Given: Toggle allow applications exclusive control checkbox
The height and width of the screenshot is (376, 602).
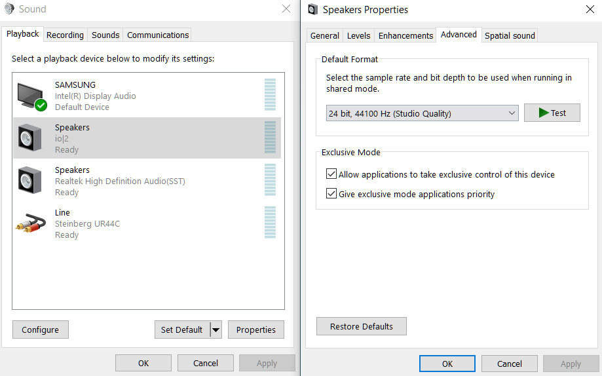Looking at the screenshot, I should [x=331, y=174].
